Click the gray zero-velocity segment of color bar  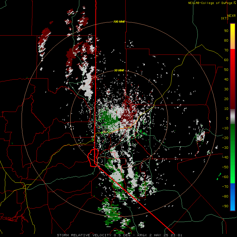[x=233, y=116]
